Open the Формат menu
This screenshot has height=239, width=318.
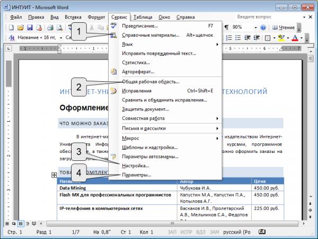(x=96, y=18)
